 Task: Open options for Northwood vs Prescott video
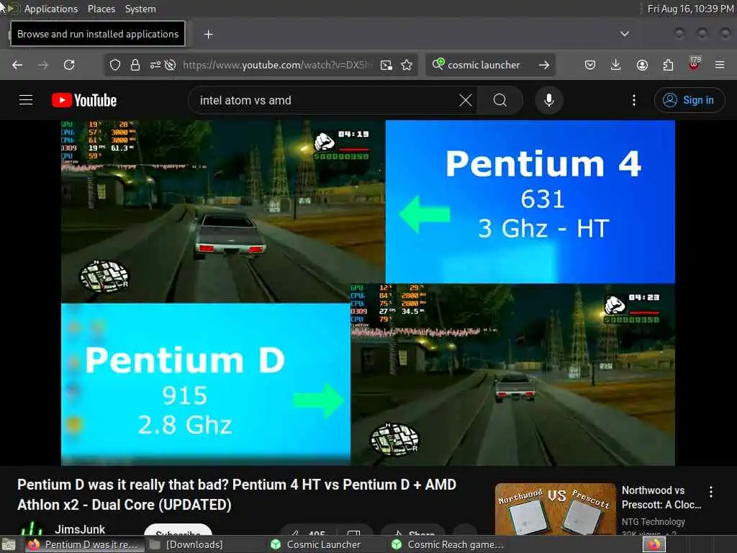tap(711, 492)
